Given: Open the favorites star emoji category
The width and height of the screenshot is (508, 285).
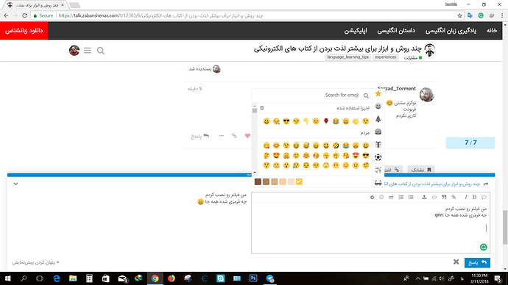Looking at the screenshot, I should (378, 94).
